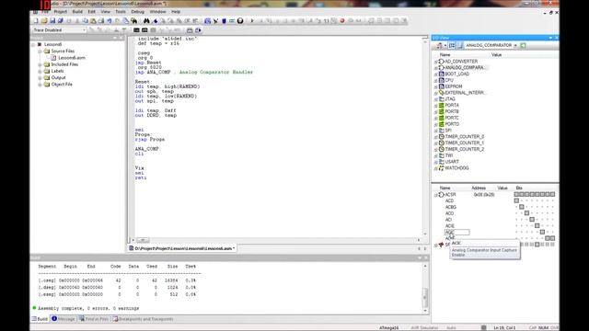The height and width of the screenshot is (331, 589).
Task: Switch to Breakpoints and Tracepoints tab
Action: pyautogui.click(x=144, y=319)
